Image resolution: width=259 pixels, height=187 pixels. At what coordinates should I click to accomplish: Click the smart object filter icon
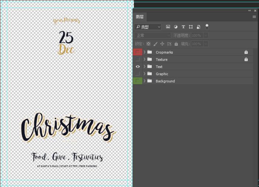tap(199, 27)
